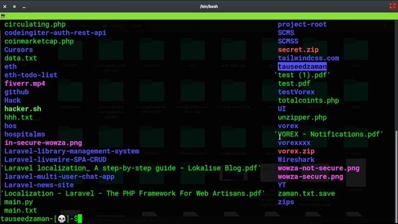Click the main.py file entry

pos(19,202)
